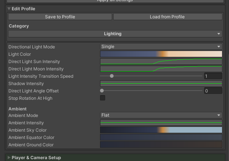The image size is (229, 161).
Task: Click Light Intensity Transition Speed value field
Action: [x=213, y=76]
